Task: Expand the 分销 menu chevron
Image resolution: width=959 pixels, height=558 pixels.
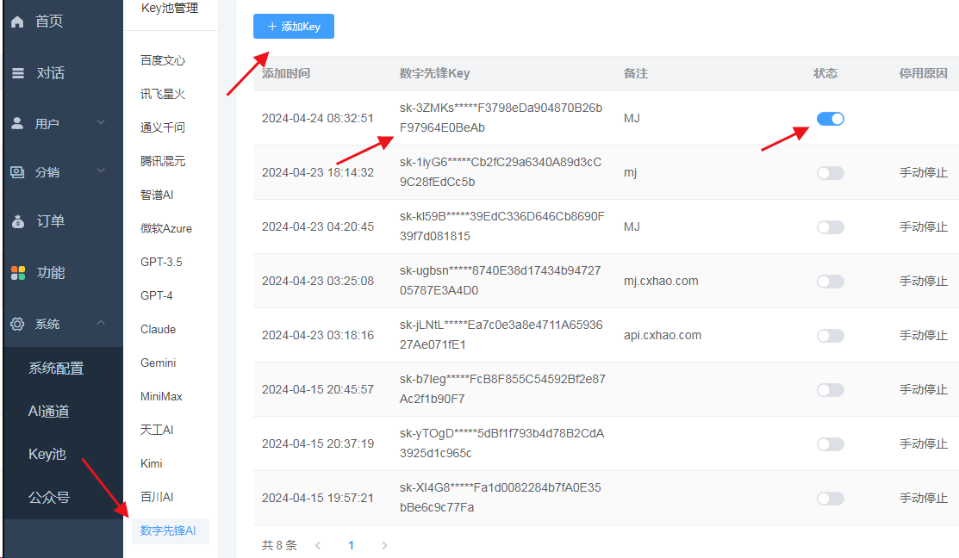Action: [x=101, y=170]
